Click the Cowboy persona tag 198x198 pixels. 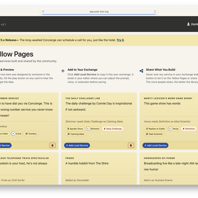coord(31,134)
